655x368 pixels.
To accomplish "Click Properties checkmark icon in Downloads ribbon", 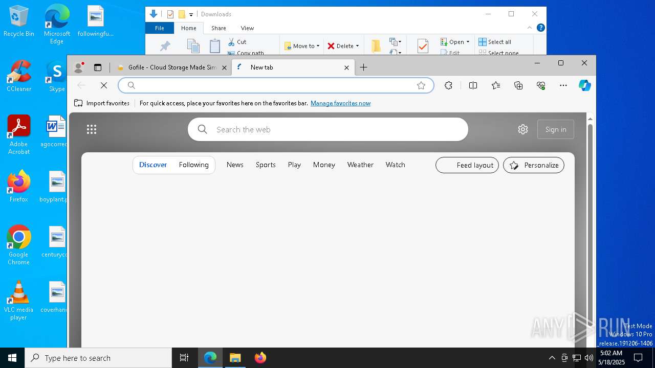I will (x=423, y=46).
